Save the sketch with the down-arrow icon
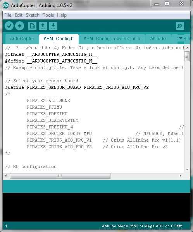Screen dimensions: 193x232 click(53, 26)
